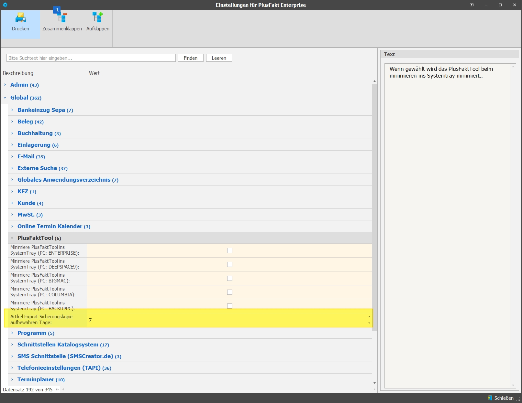Click the horizontal scroll left arrow
The width and height of the screenshot is (522, 403).
[x=63, y=389]
